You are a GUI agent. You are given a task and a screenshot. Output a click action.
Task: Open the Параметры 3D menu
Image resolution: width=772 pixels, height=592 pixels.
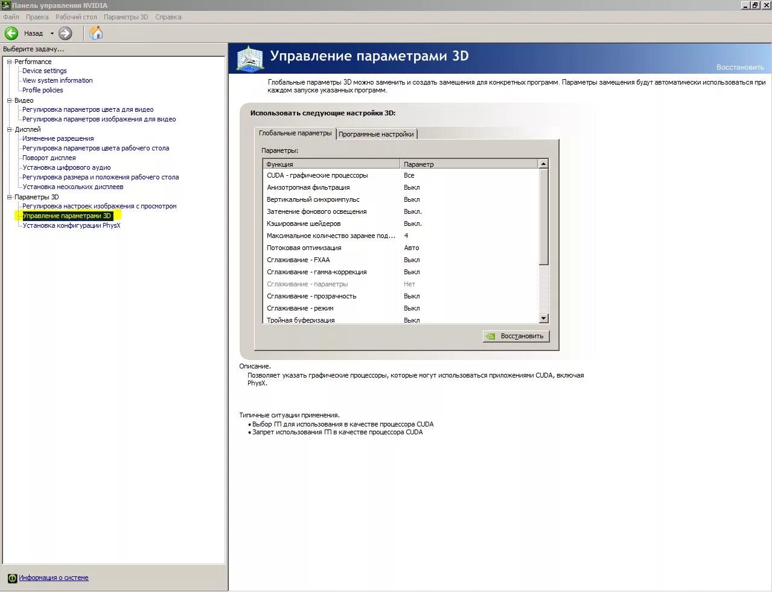126,17
